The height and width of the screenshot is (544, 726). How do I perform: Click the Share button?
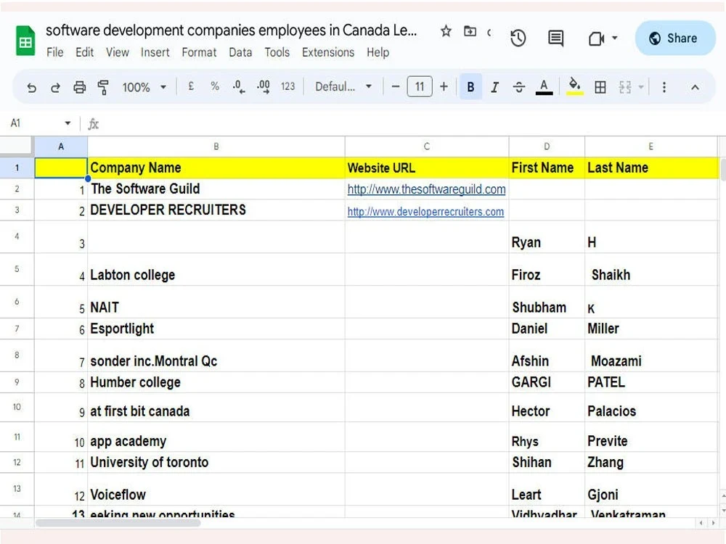pos(674,38)
